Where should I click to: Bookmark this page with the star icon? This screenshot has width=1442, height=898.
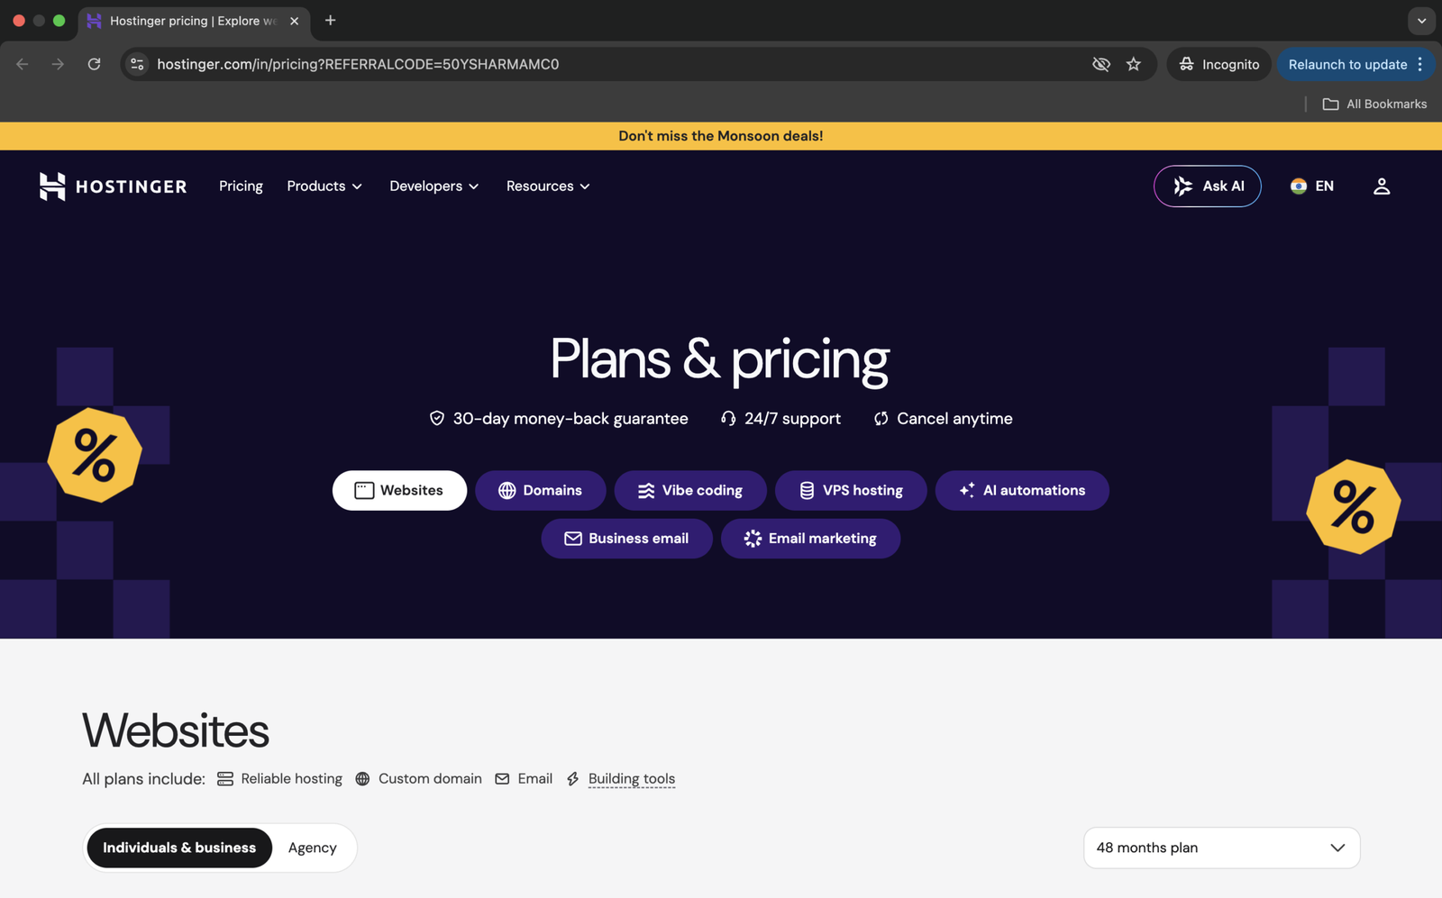click(1133, 64)
